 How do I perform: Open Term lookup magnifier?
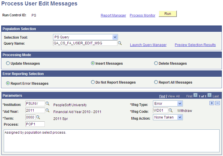tap(38, 117)
